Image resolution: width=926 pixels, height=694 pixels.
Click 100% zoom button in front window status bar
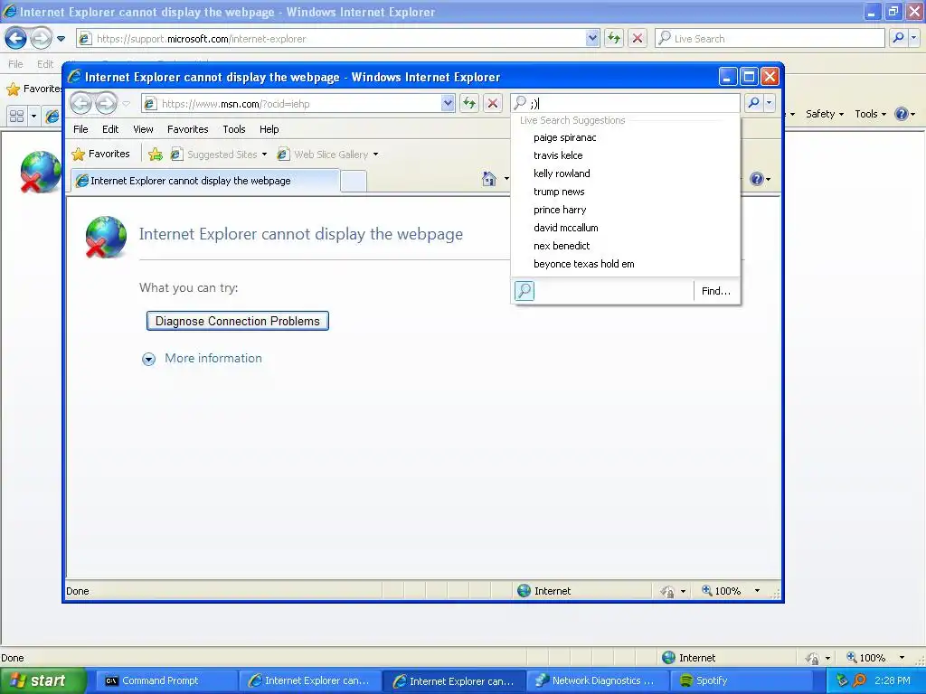(x=721, y=591)
